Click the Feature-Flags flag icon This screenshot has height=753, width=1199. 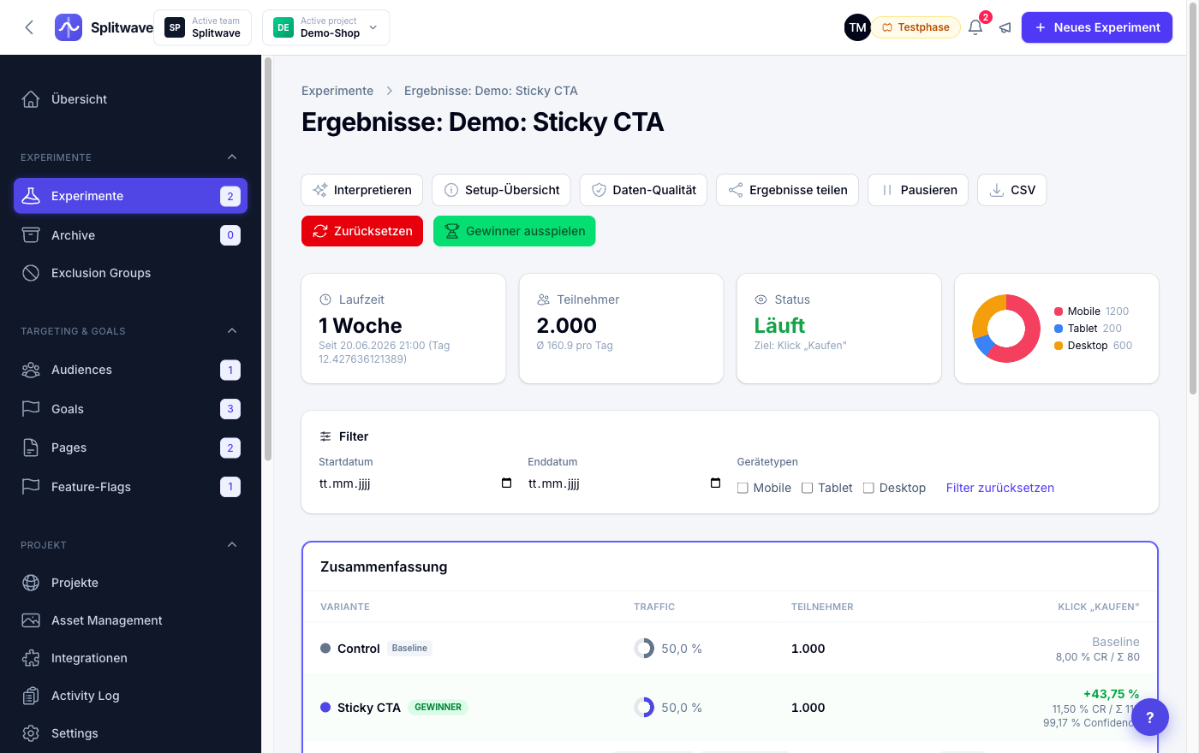coord(31,487)
